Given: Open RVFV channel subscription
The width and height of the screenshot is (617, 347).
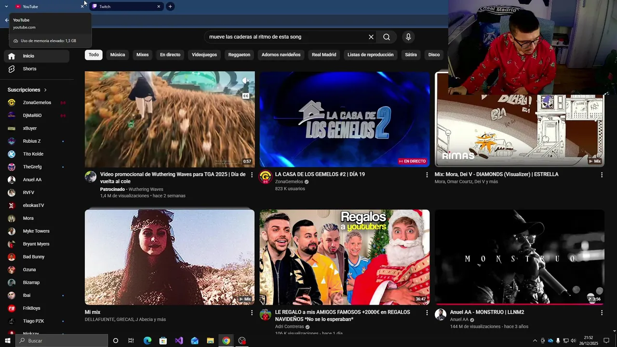Looking at the screenshot, I should tap(37, 193).
